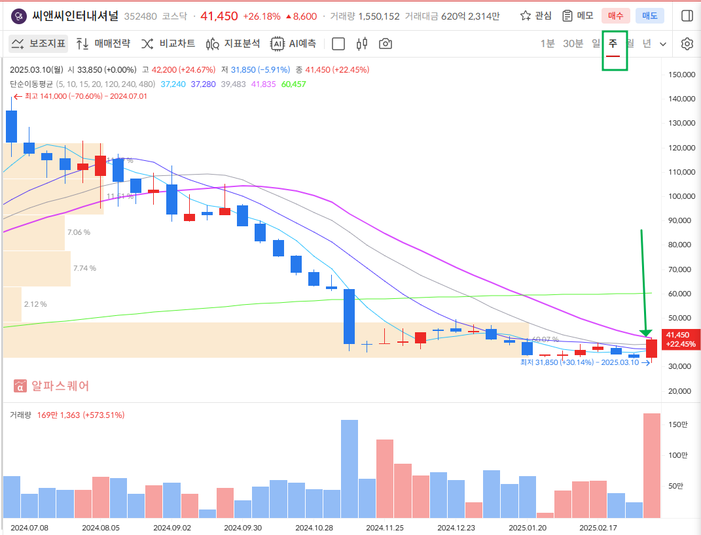Click the 41,835 purple average value
The height and width of the screenshot is (535, 701).
(x=263, y=84)
